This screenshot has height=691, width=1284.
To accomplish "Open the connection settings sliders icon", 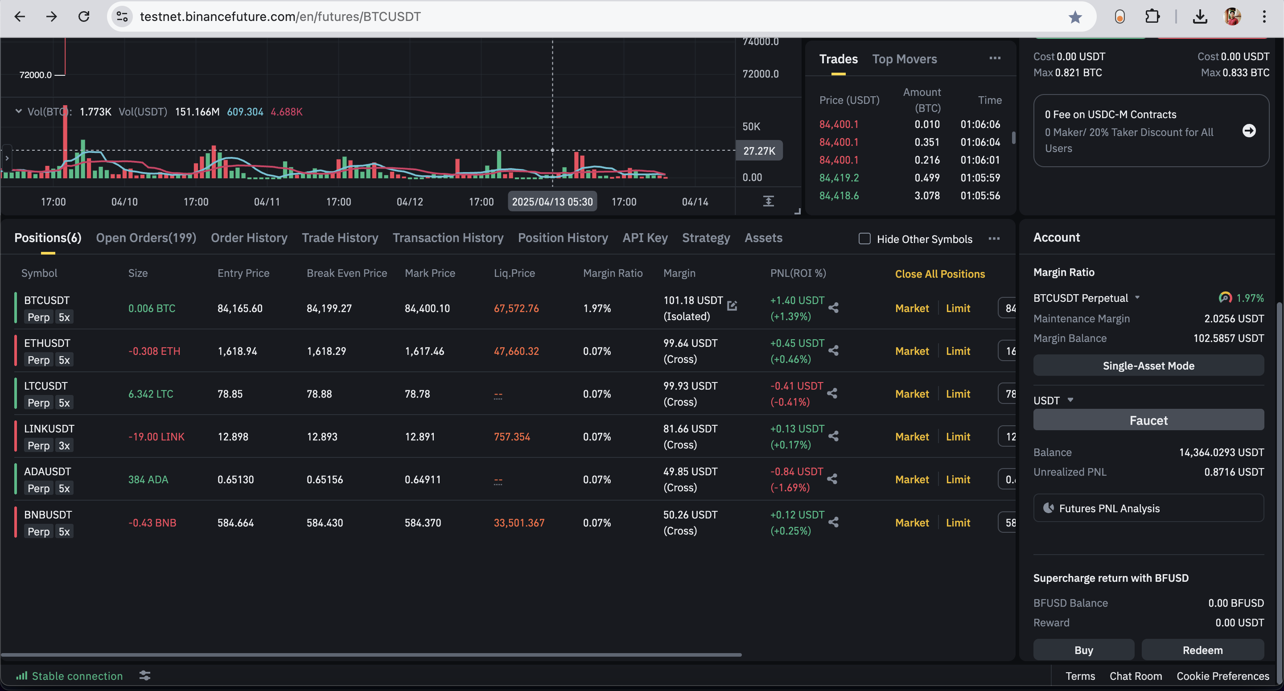I will (x=144, y=675).
